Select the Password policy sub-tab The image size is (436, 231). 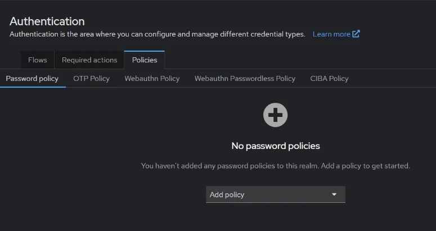[x=32, y=79]
